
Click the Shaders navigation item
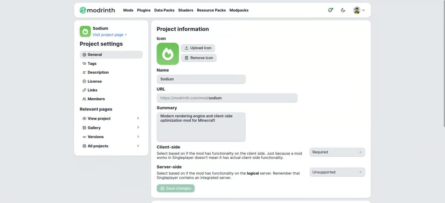pyautogui.click(x=185, y=10)
